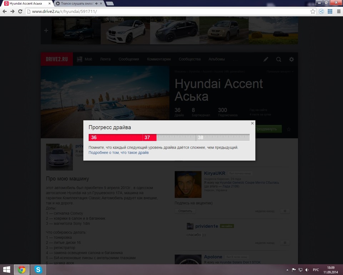Open Action Center flag tray icon
Viewport: 343px width, 275px height.
coord(294,270)
